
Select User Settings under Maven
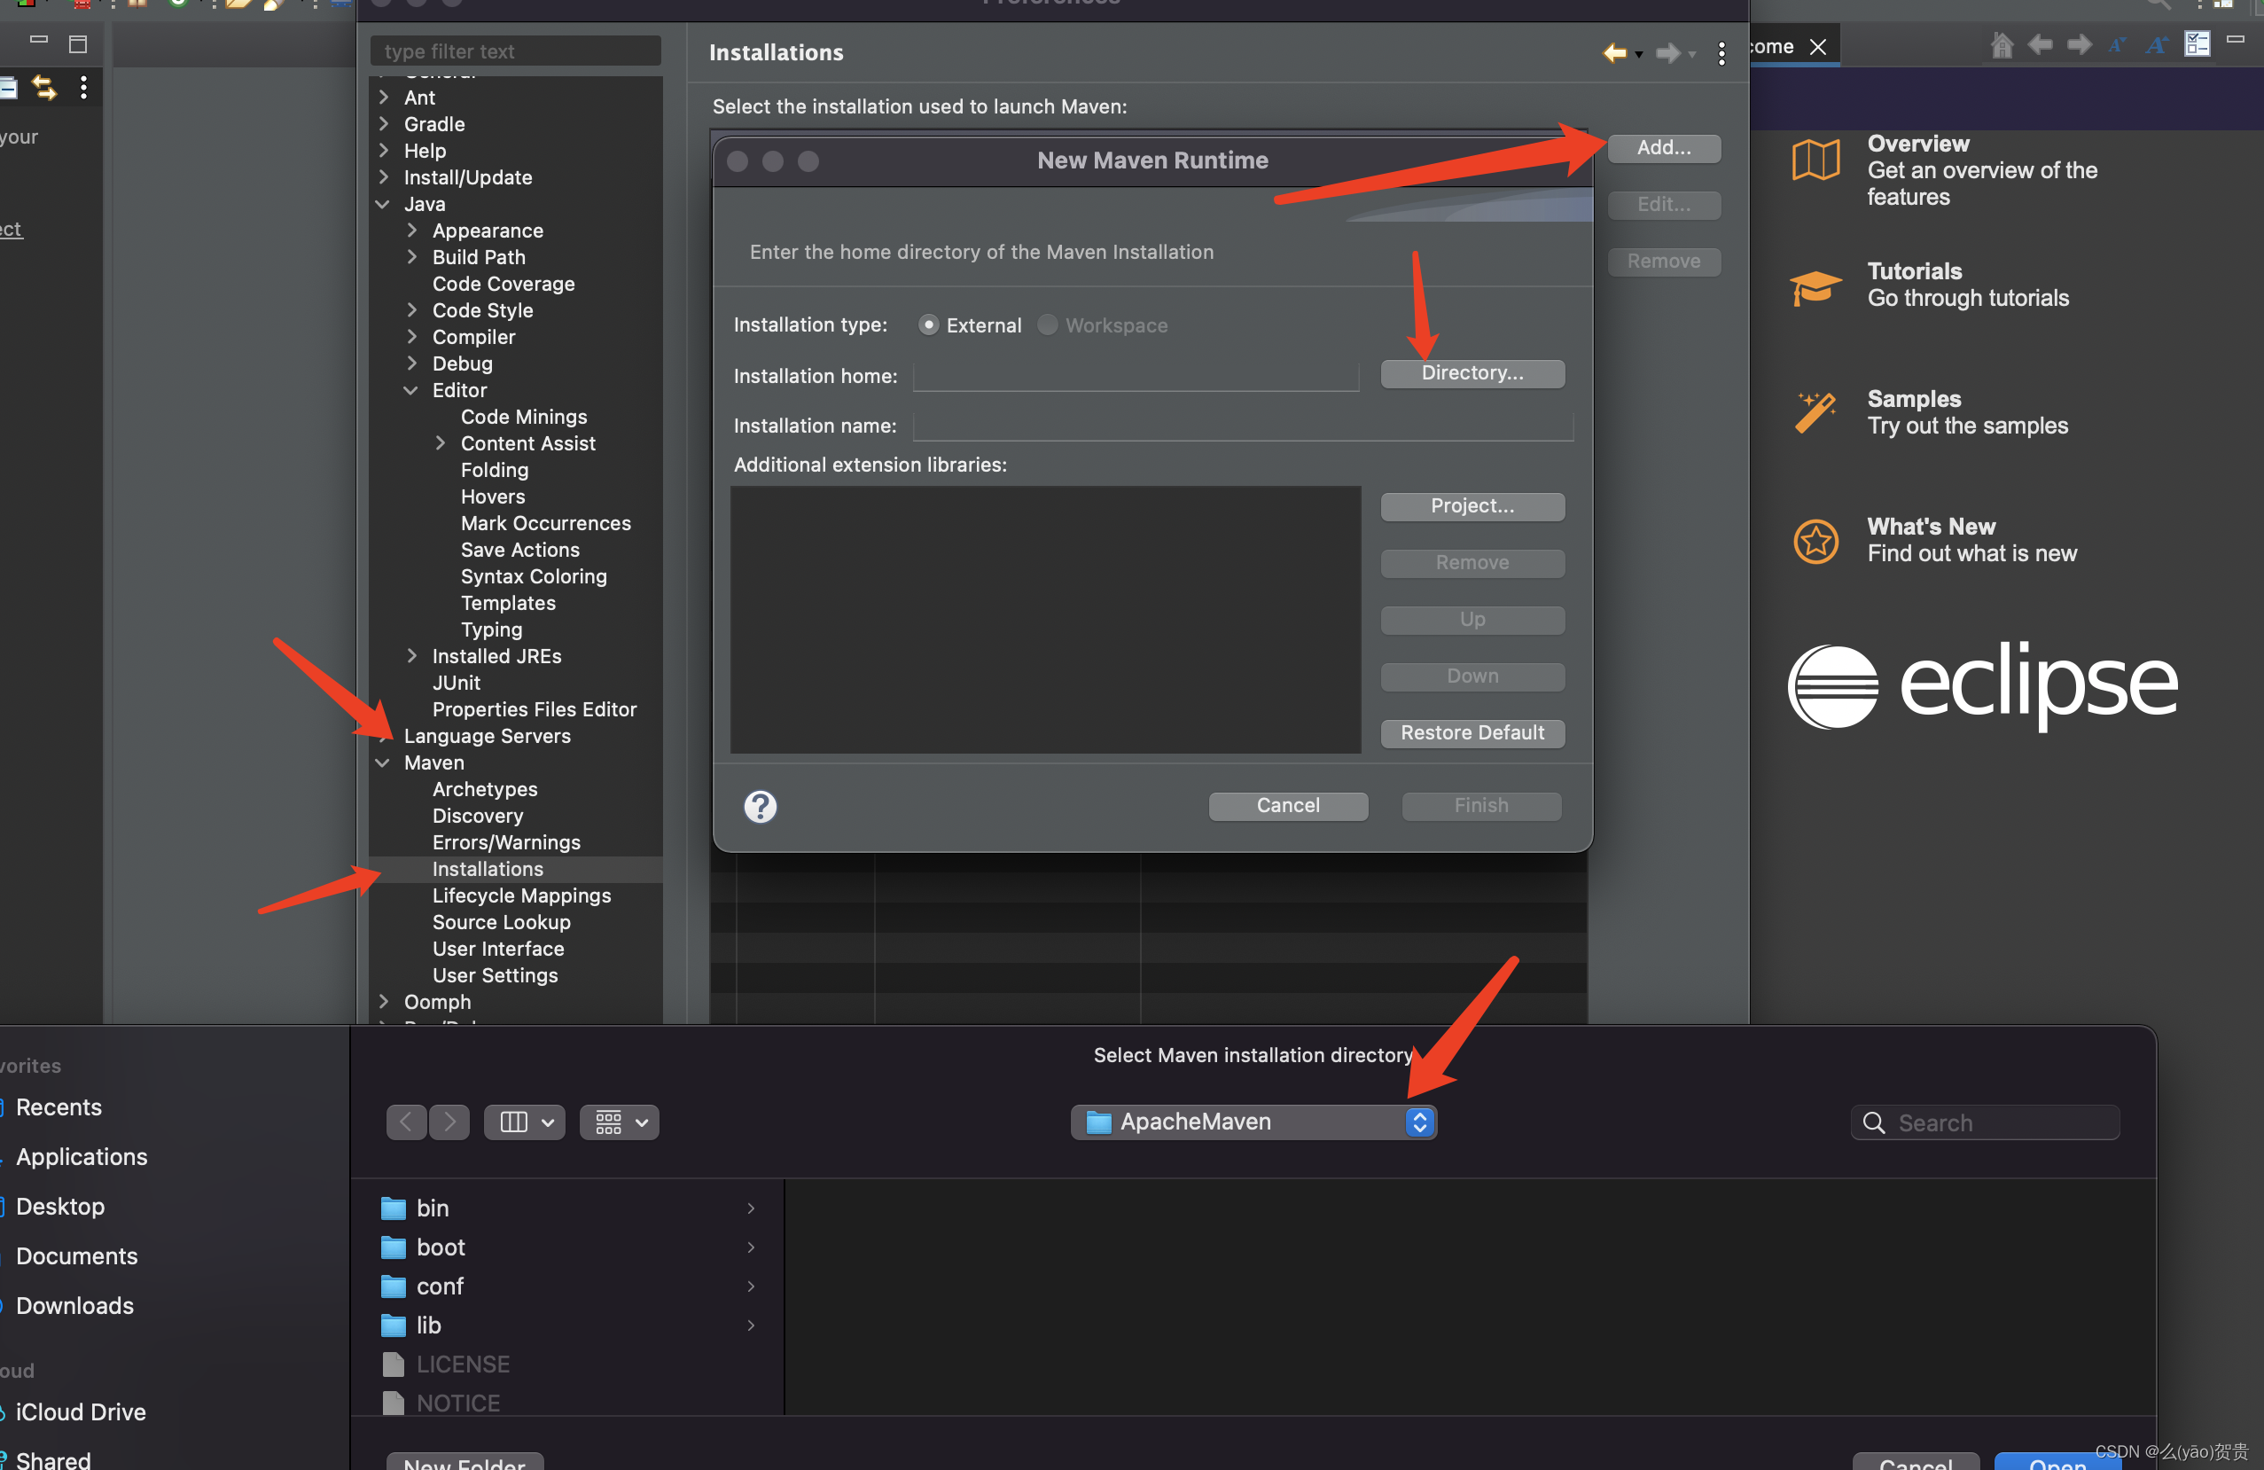pos(495,975)
